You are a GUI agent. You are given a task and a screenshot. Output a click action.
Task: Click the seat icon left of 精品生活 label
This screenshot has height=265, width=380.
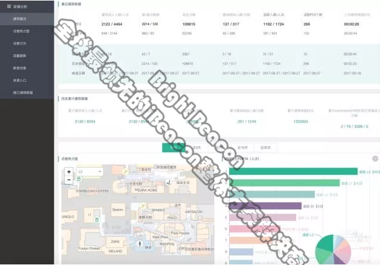pos(168,182)
